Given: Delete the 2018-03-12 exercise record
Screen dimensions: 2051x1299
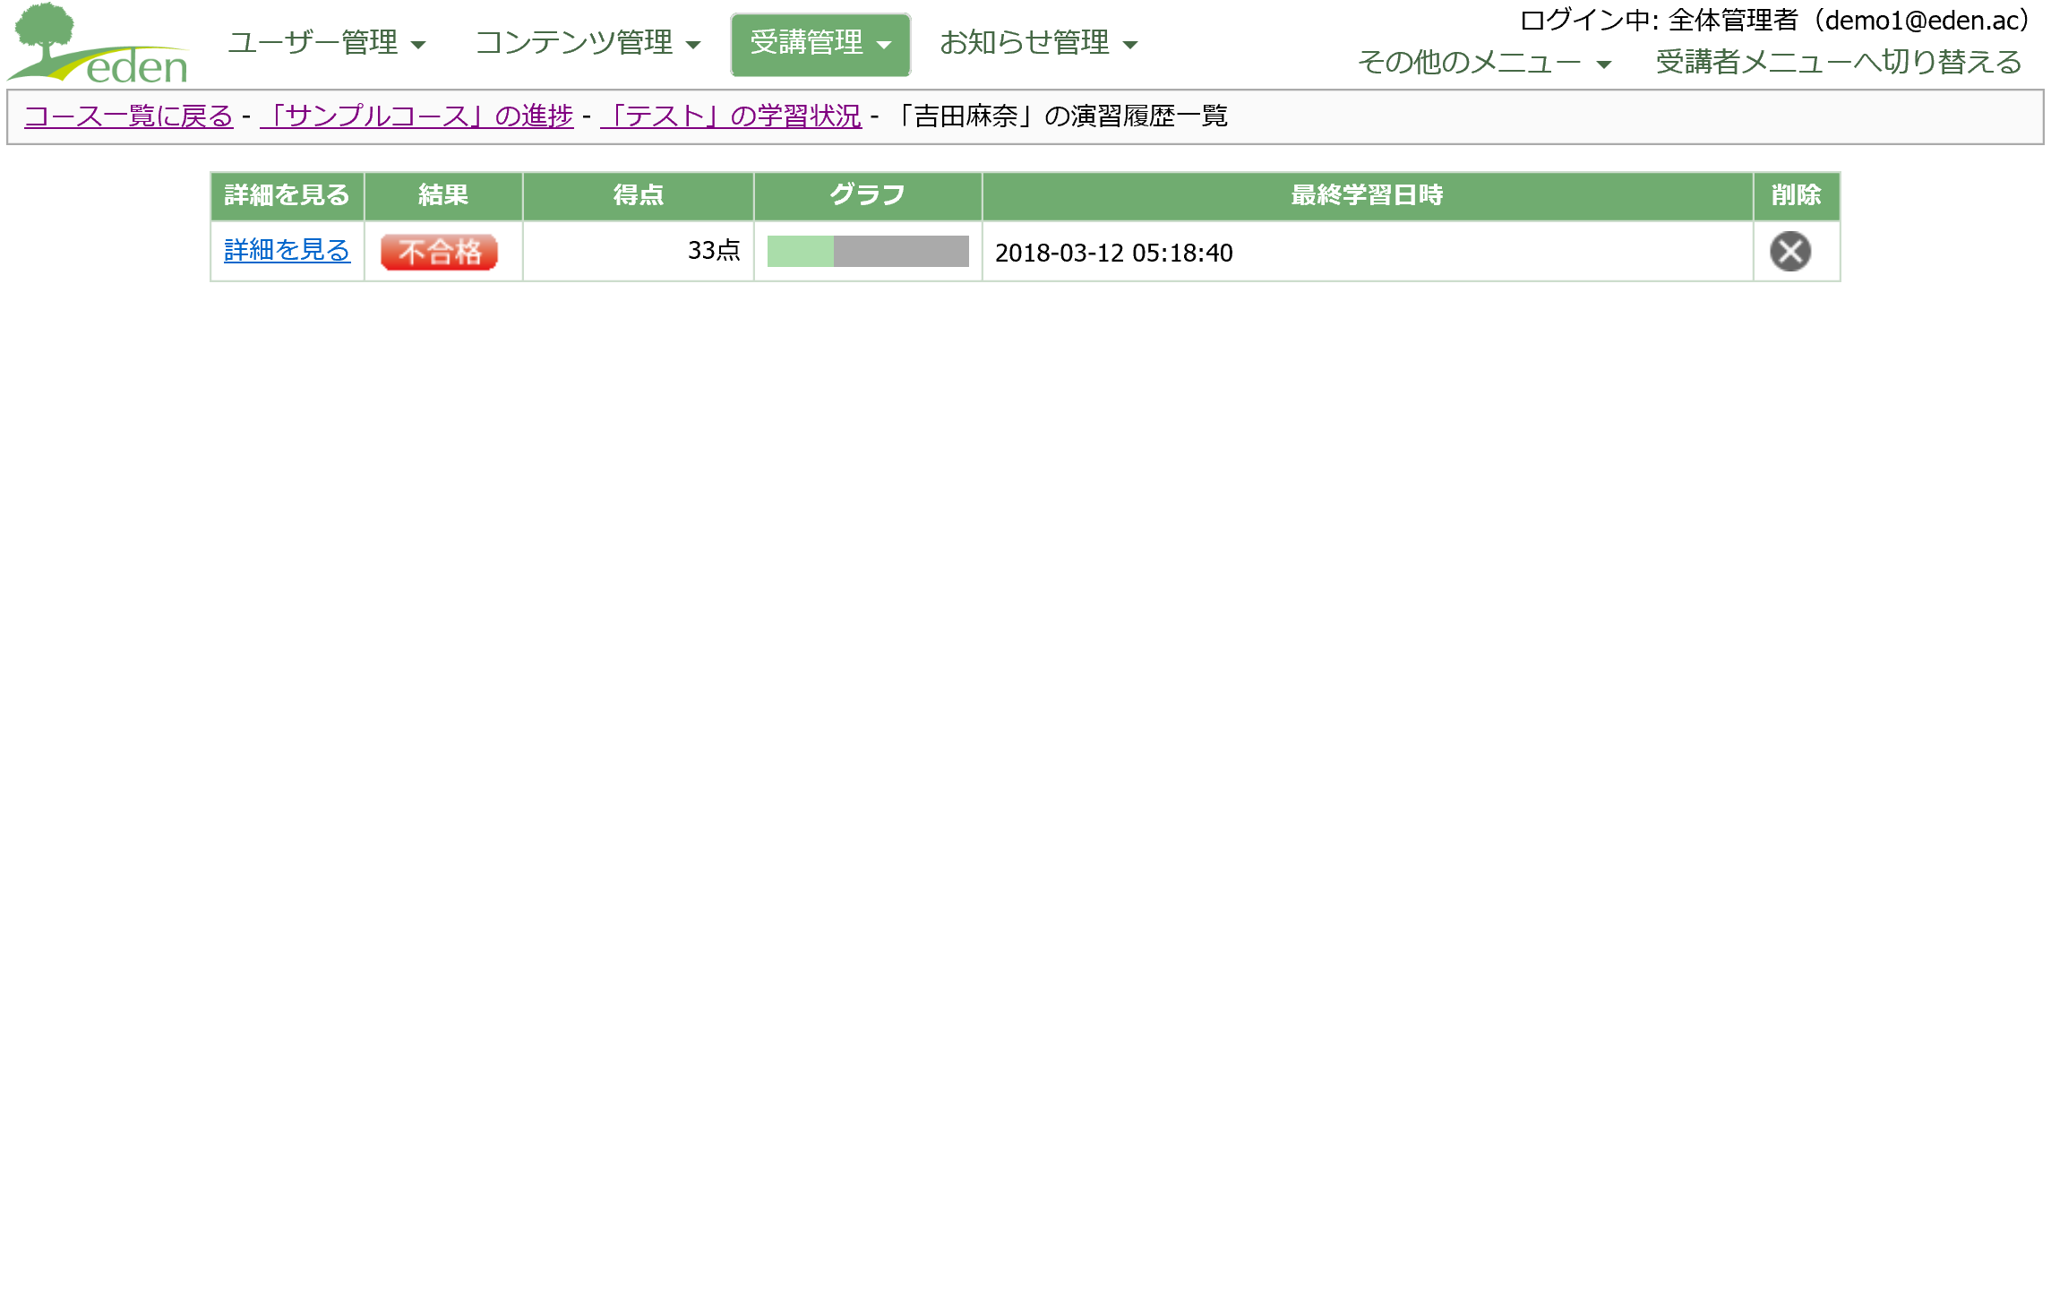Looking at the screenshot, I should point(1789,252).
